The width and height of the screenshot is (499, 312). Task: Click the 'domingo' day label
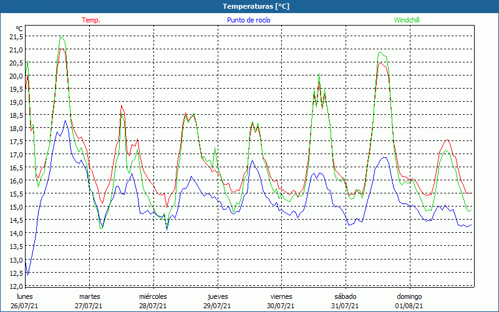[409, 296]
